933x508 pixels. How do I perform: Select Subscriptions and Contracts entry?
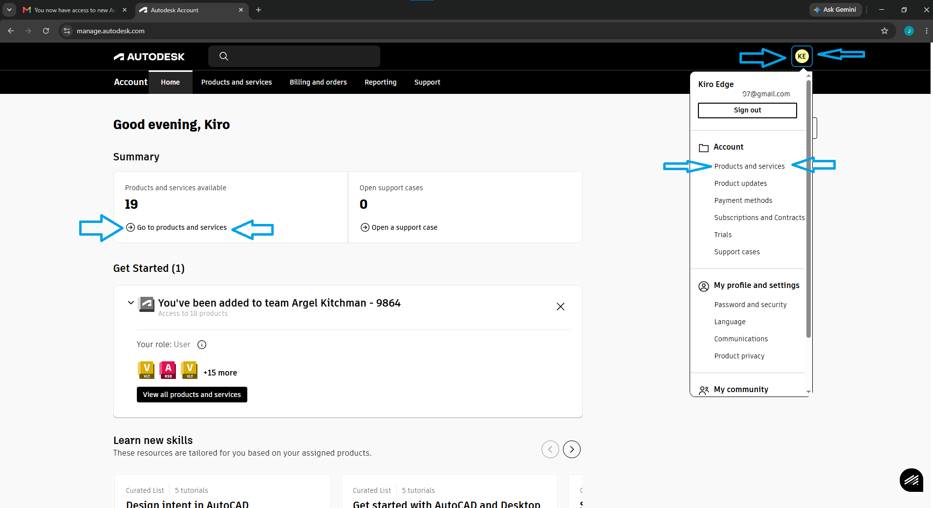pyautogui.click(x=759, y=218)
